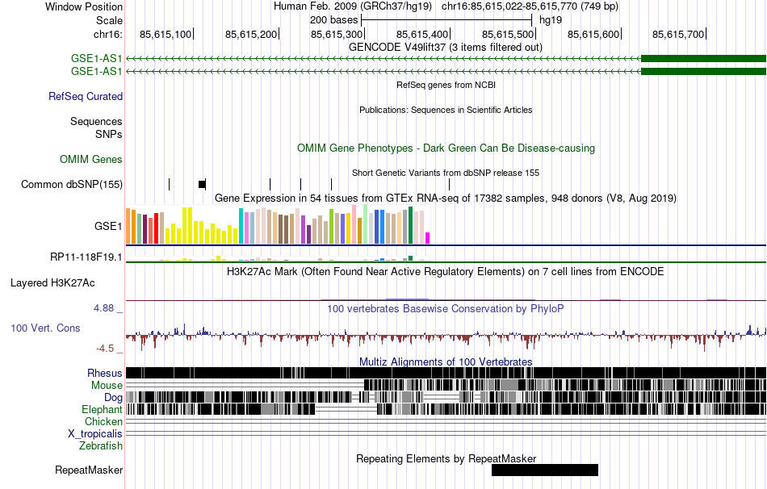Click the GENCODE V49lift37 track title
This screenshot has width=767, height=489.
tap(446, 48)
